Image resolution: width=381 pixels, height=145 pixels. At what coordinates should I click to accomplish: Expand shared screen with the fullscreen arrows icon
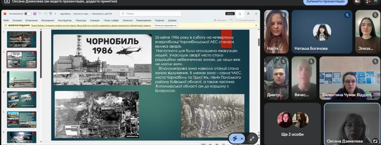[x=252, y=138]
